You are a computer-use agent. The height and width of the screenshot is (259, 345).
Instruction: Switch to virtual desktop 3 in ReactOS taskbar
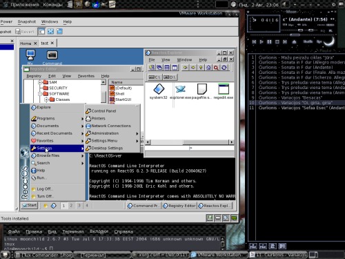(79, 205)
